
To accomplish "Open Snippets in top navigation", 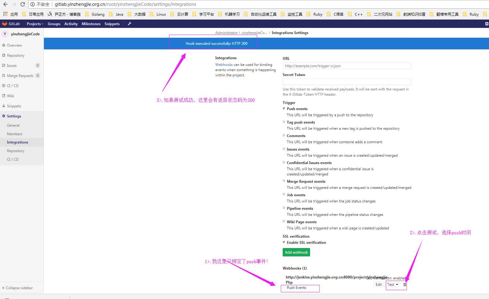I will click(x=112, y=24).
